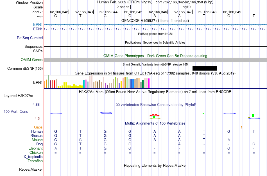The height and width of the screenshot is (176, 267).
Task: Open the 100 Vert. Cons track label
Action: click(16, 111)
